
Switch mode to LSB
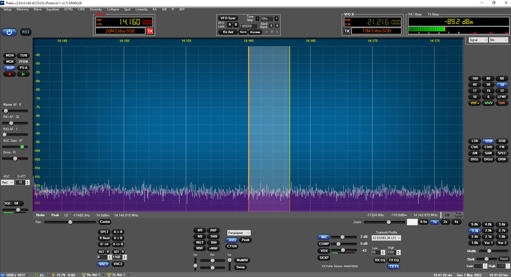pos(475,141)
